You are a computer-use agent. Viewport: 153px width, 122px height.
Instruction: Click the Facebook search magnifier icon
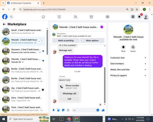tap(11, 17)
